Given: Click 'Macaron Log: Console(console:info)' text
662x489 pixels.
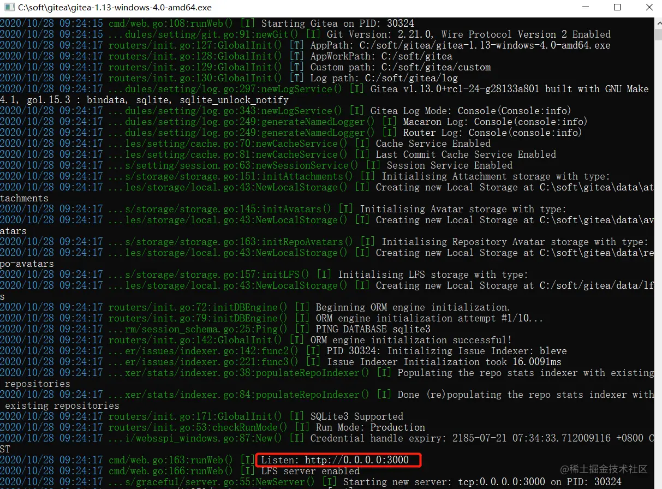Looking at the screenshot, I should pos(495,122).
